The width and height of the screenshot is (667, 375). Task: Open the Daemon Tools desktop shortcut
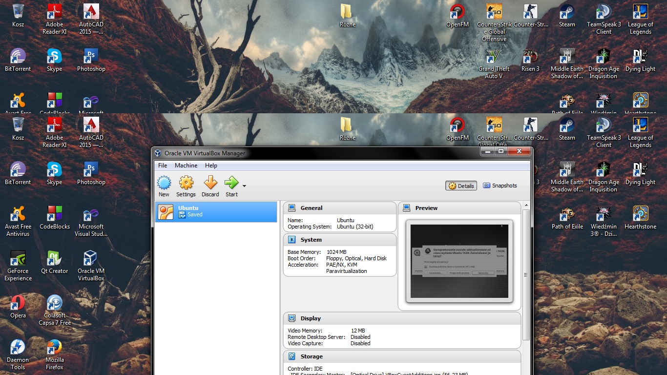18,355
